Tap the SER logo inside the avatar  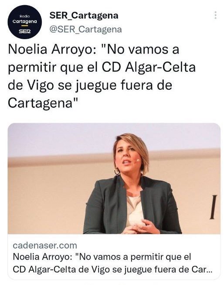click(x=25, y=31)
